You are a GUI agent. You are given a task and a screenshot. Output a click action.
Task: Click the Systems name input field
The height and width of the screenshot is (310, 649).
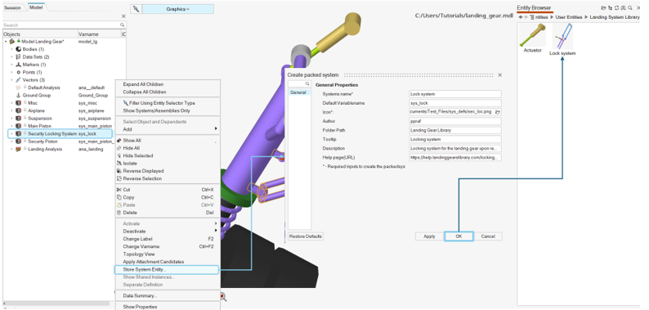(455, 94)
